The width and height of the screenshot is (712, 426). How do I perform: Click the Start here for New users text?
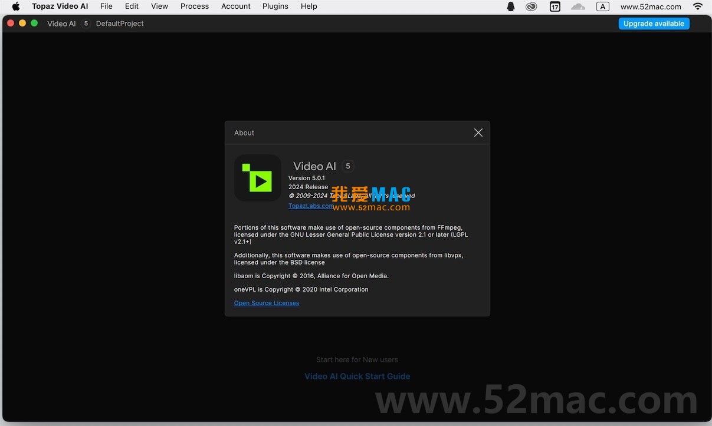pos(357,359)
